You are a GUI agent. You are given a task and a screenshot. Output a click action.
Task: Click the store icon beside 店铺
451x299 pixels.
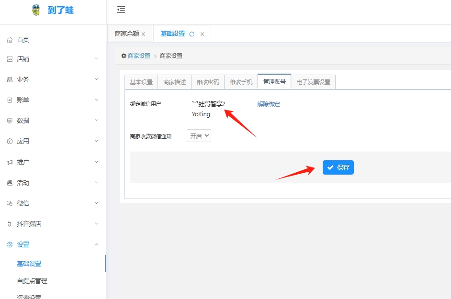point(10,59)
